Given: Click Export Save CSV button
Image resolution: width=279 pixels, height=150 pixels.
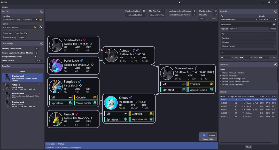Looking at the screenshot, I should coord(21,33).
